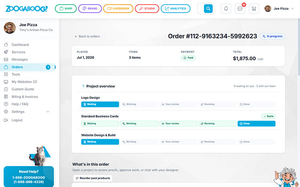Viewport: 300px width, 187px height.
Task: Open Messages in the sidebar
Action: coord(19,59)
